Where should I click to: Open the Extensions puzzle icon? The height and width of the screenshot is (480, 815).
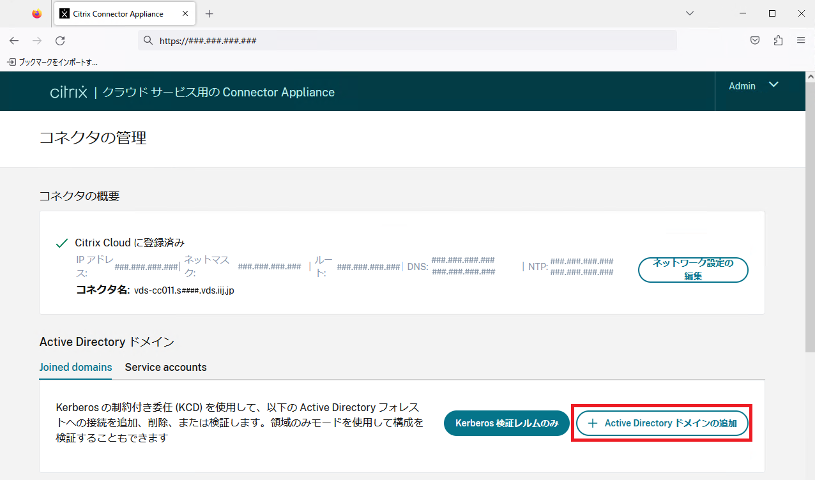pyautogui.click(x=778, y=40)
